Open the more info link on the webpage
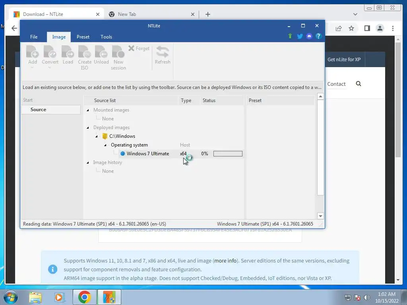This screenshot has height=305, width=407. (x=225, y=261)
